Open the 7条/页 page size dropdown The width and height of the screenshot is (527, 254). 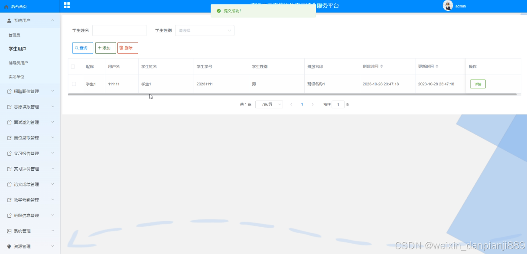point(269,104)
